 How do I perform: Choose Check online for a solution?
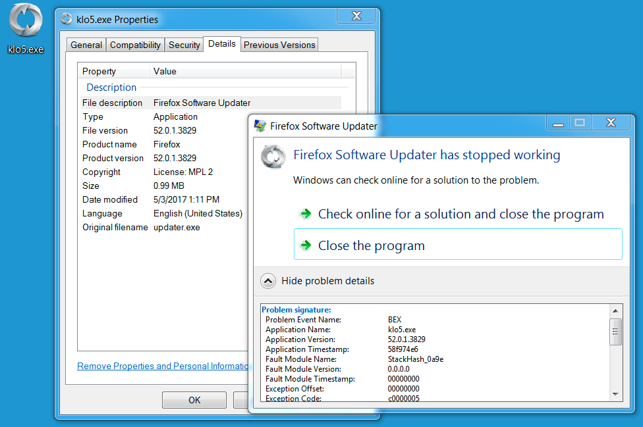[x=458, y=214]
